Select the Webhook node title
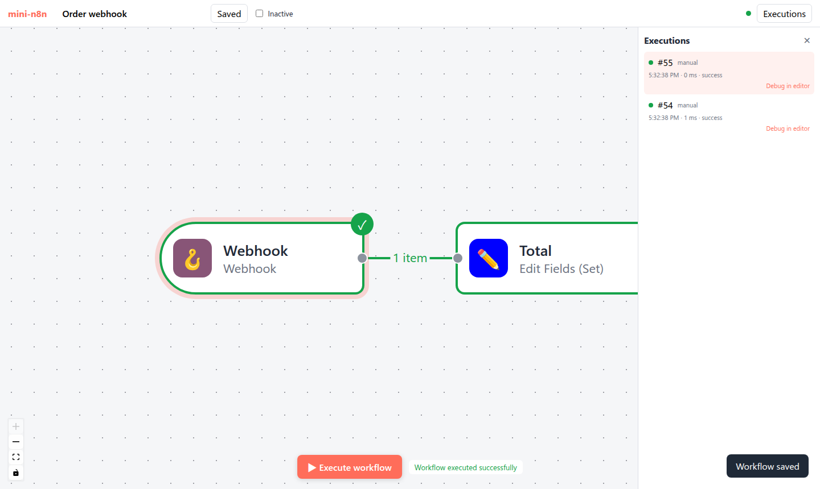 coord(256,251)
